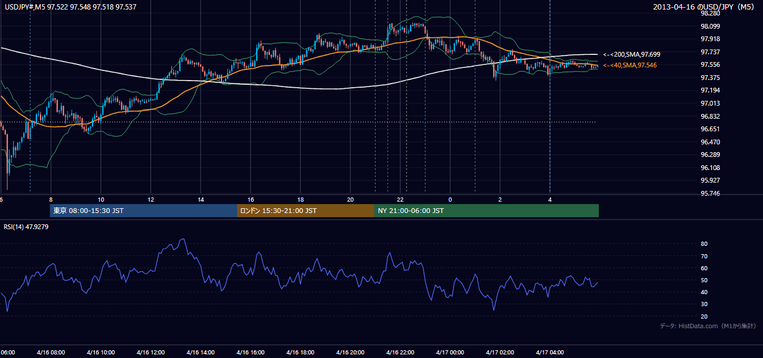Screen dimensions: 763x358
Task: Click the bottom time label 4/16 14:00
Action: point(200,353)
